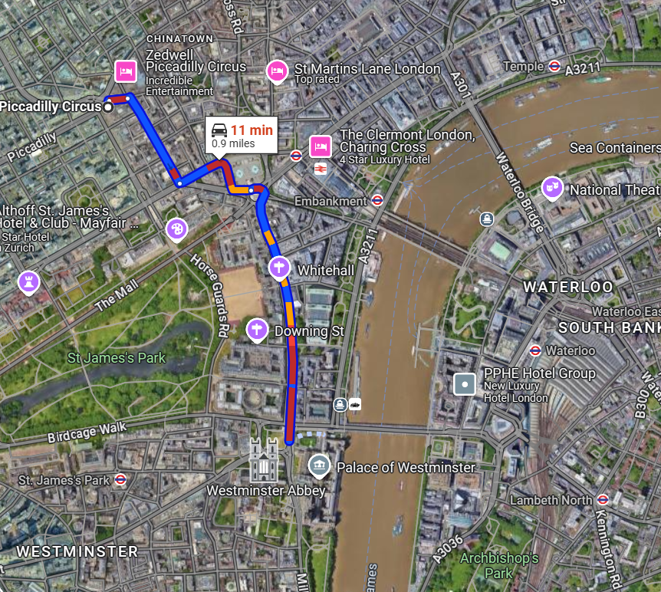
Task: Click the art gallery palette pin
Action: point(177,230)
